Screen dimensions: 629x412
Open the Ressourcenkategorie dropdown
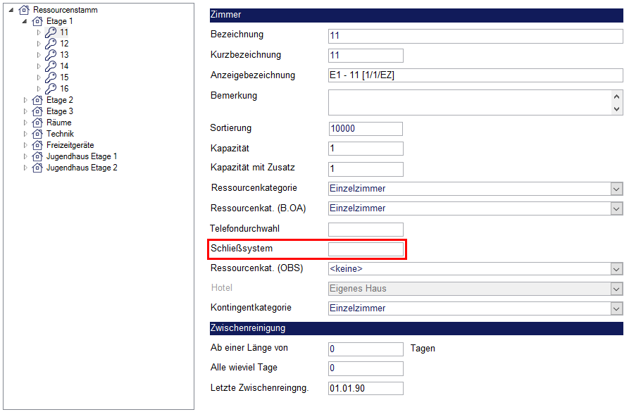616,189
